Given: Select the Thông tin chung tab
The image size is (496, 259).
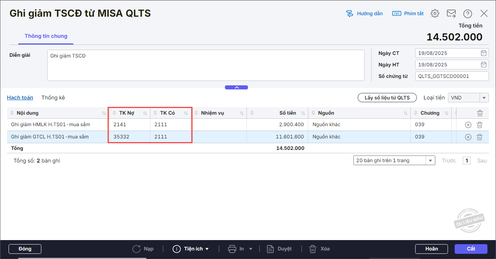Looking at the screenshot, I should 46,36.
